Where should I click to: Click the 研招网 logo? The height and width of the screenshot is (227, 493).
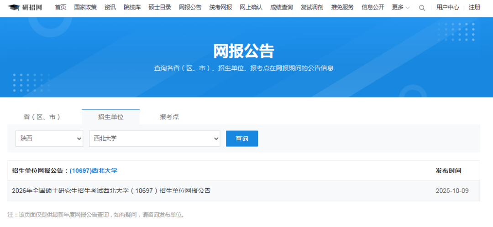pyautogui.click(x=25, y=7)
